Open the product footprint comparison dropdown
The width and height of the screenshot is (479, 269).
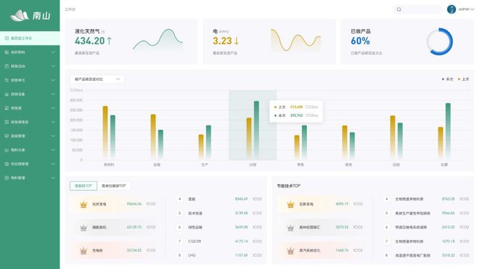pyautogui.click(x=97, y=79)
